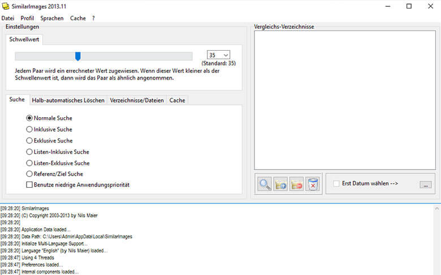
Task: Click inside the Vergleichs-Verzeichnisse list box
Action: [344, 100]
